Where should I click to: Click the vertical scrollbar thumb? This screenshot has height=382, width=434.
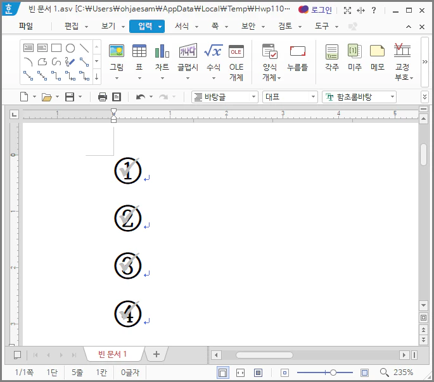[x=423, y=155]
